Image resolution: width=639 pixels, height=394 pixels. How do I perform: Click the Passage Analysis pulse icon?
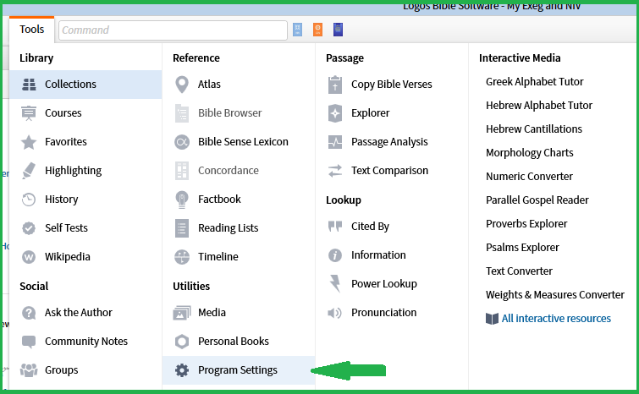(335, 142)
